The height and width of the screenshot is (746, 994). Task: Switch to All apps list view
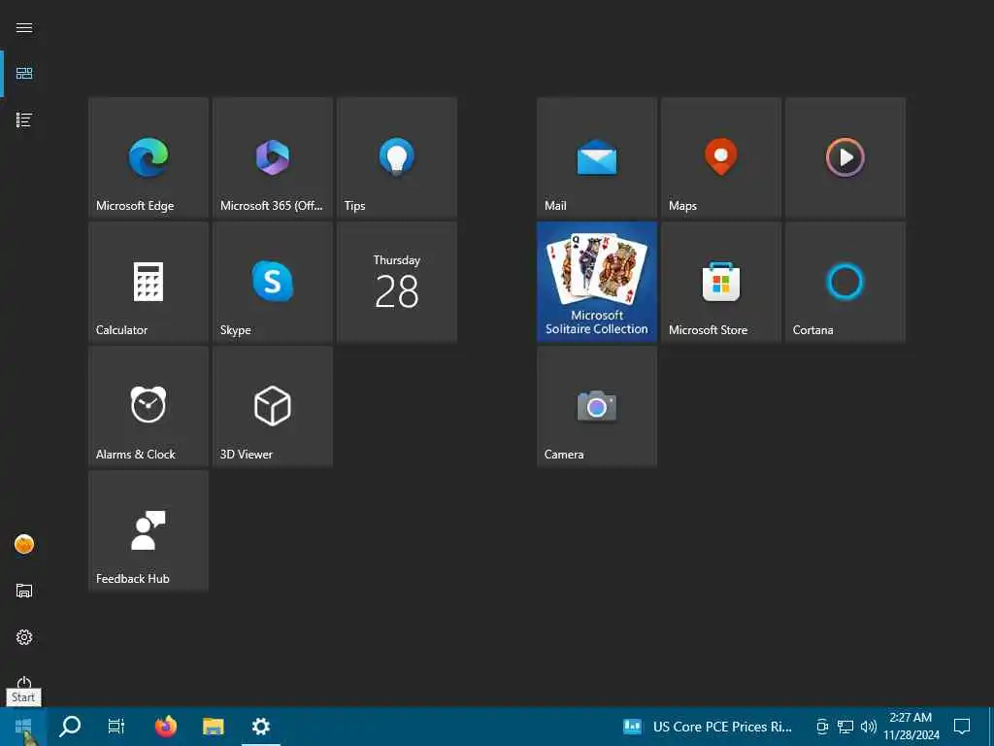pyautogui.click(x=24, y=119)
